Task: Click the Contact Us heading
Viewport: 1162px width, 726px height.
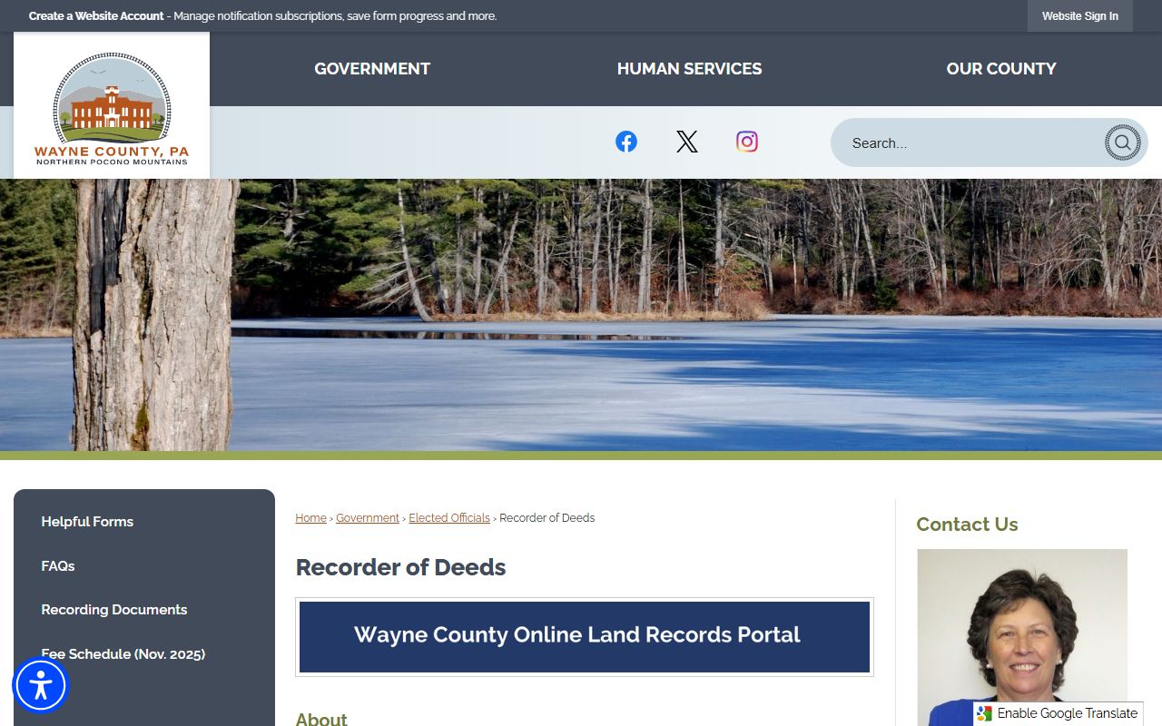Action: coord(967,525)
